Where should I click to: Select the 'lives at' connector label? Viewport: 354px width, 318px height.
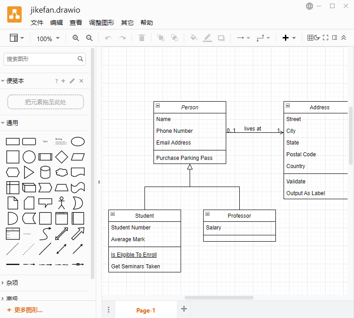(253, 129)
